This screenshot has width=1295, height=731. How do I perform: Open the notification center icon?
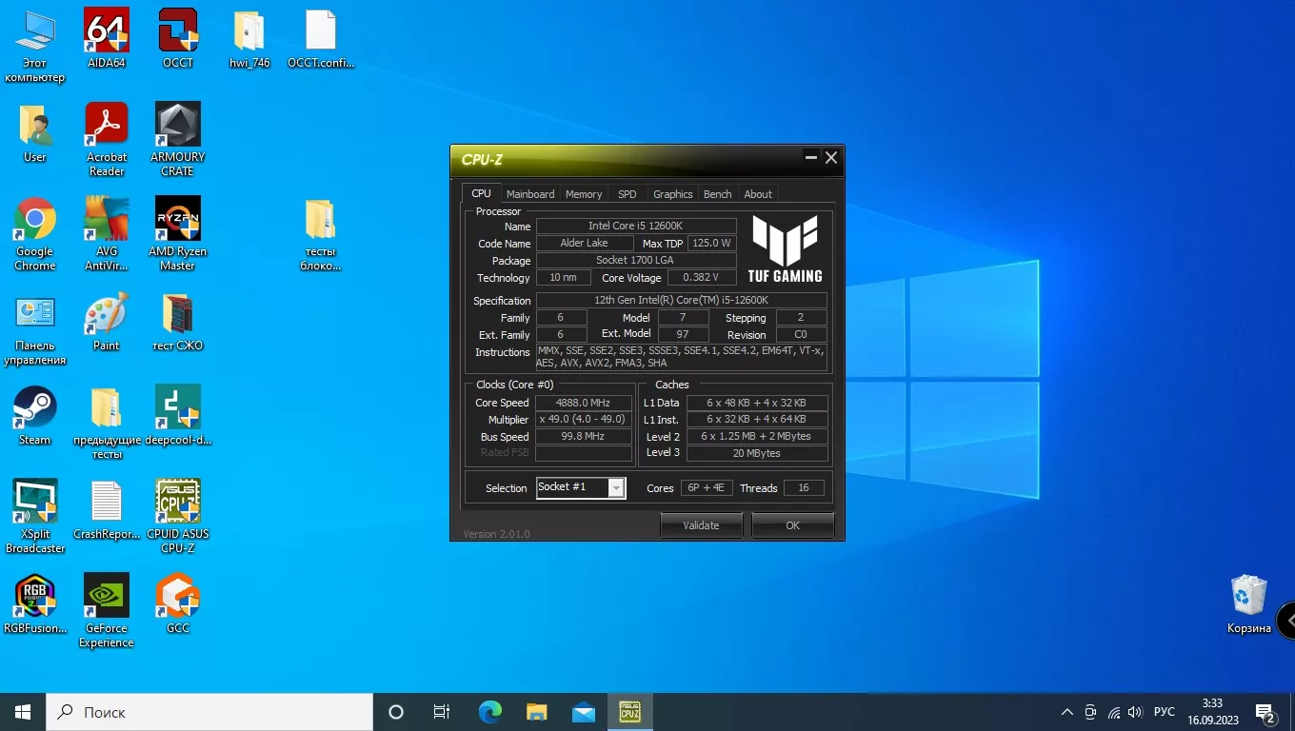pyautogui.click(x=1265, y=712)
